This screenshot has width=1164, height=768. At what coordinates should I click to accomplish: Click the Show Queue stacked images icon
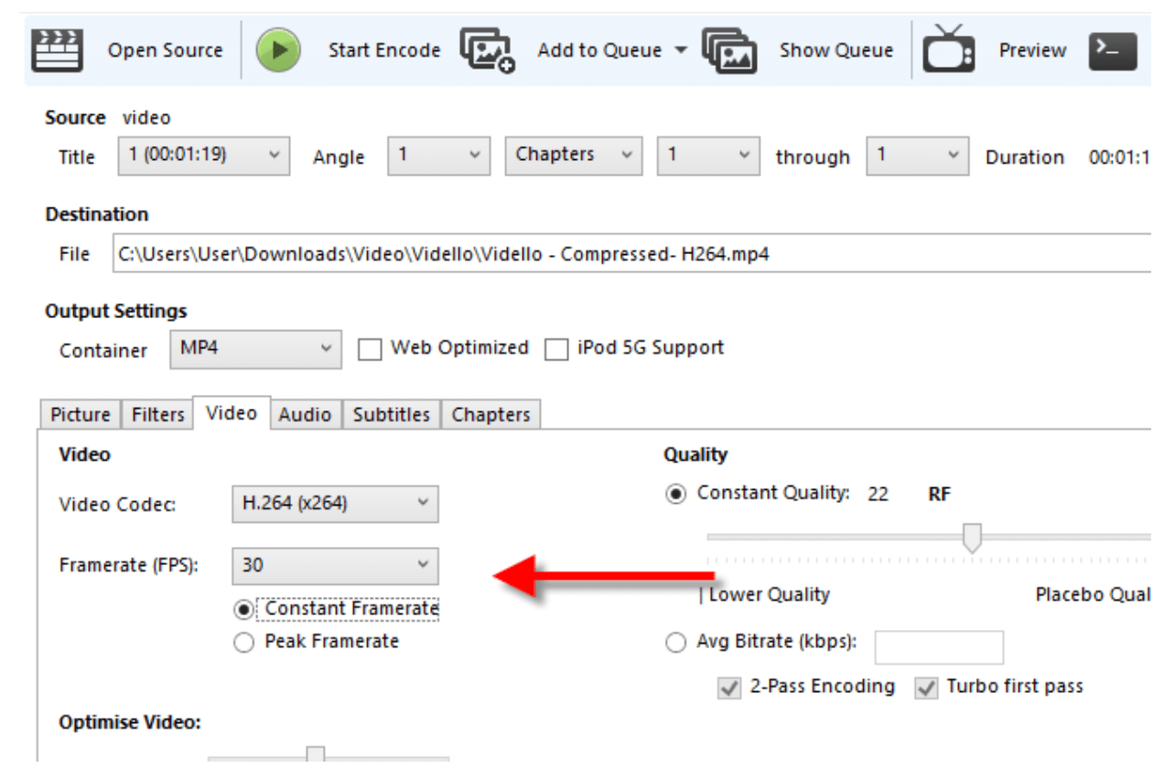point(729,50)
